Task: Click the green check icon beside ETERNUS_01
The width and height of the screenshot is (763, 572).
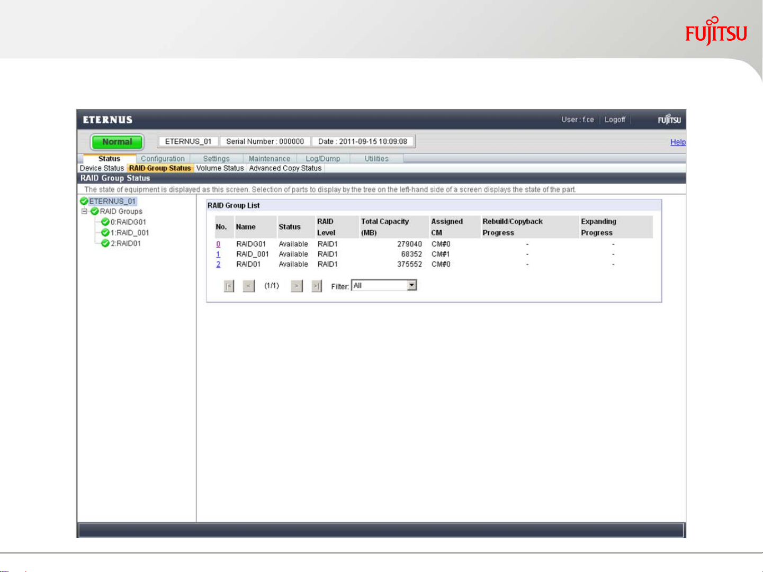Action: [x=84, y=201]
